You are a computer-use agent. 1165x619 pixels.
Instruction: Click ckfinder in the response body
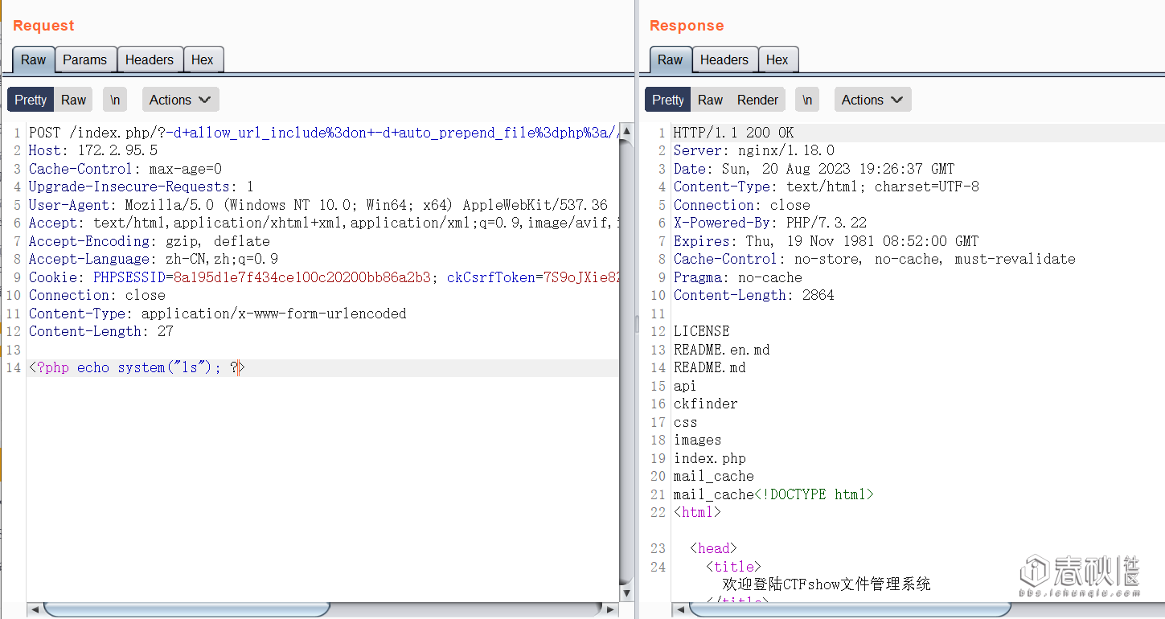pos(706,404)
